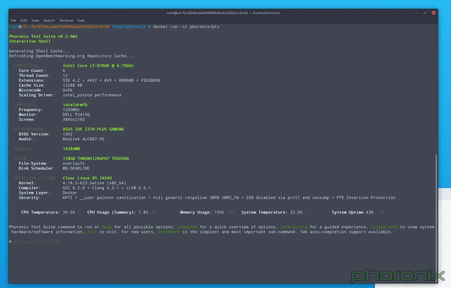The image size is (451, 288).
Task: Click 'MQ-DEADLINE' disk scheduler value
Action: (76, 168)
